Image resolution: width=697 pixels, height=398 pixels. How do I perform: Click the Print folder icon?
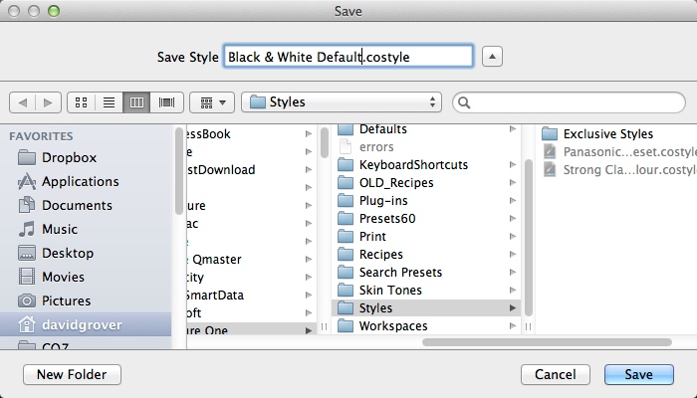(x=346, y=237)
